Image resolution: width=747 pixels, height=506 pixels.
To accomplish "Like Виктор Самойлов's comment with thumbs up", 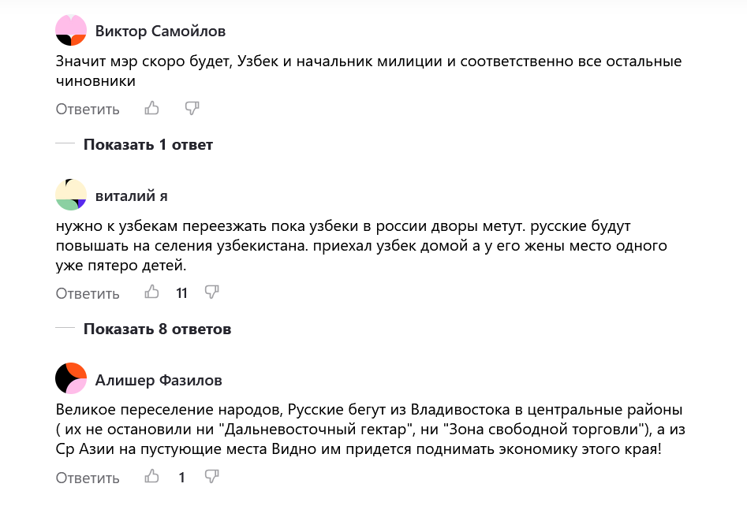I will pos(151,108).
